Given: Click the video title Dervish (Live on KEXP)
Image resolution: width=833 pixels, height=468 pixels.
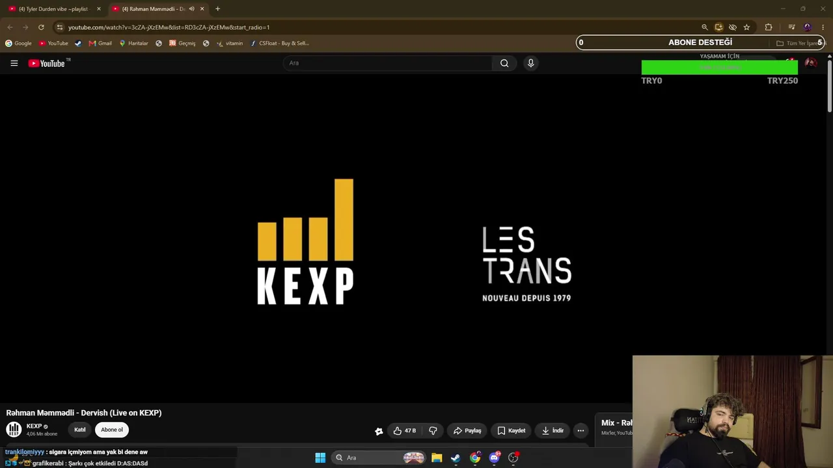Looking at the screenshot, I should [84, 413].
